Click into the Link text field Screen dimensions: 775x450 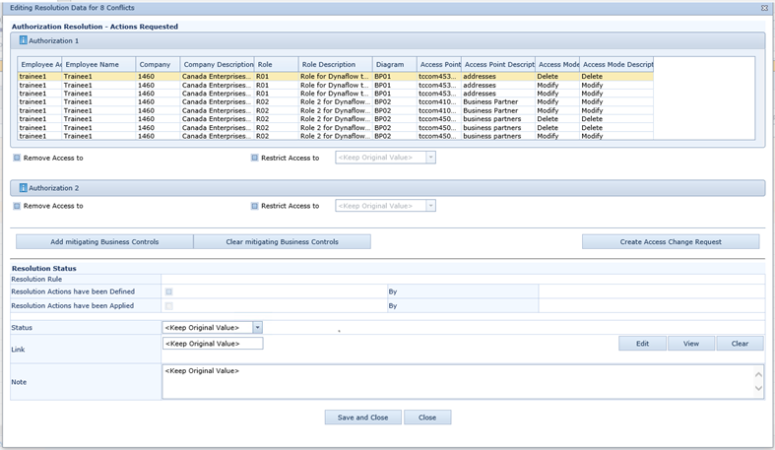pos(213,344)
